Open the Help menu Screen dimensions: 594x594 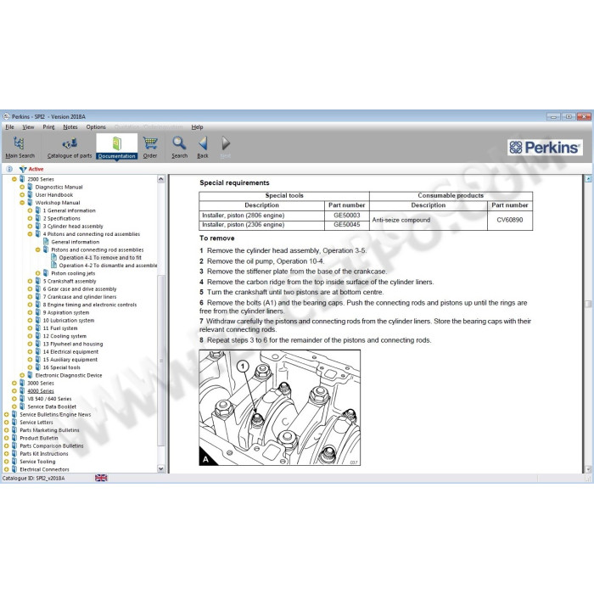[x=197, y=127]
